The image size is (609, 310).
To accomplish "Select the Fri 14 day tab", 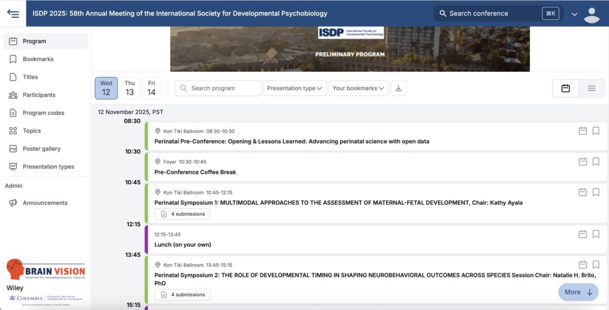I will pyautogui.click(x=152, y=88).
